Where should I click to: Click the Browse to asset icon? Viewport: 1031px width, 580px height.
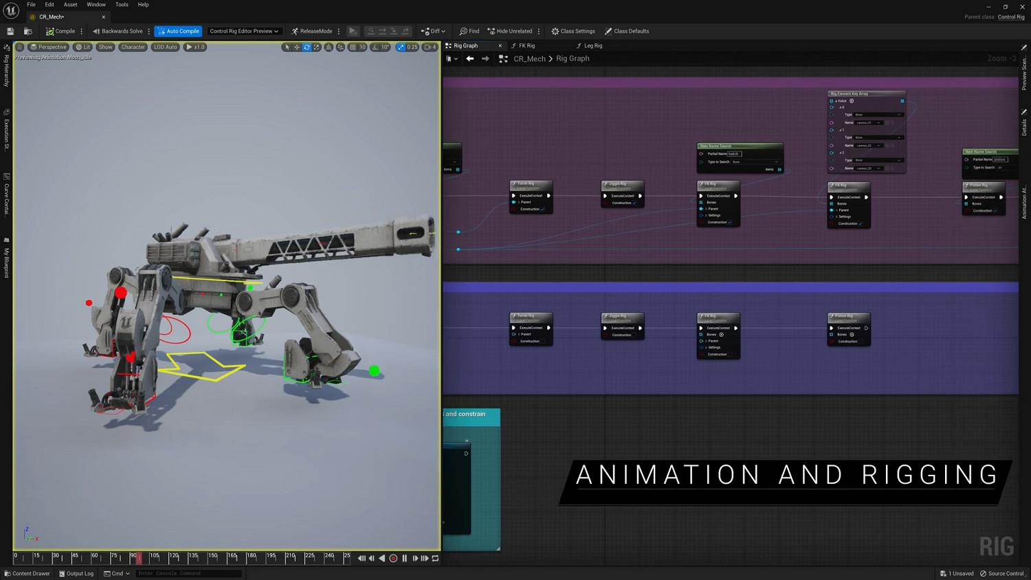pos(28,31)
